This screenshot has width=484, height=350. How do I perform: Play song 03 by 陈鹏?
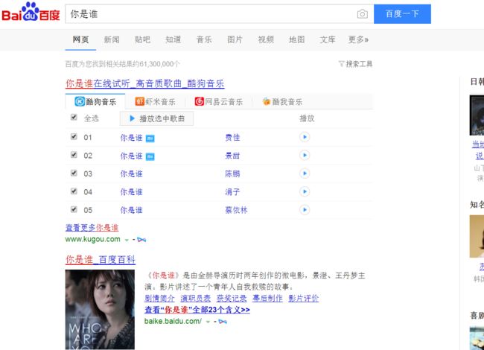[305, 174]
